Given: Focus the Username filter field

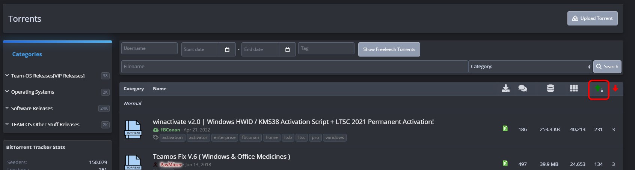Looking at the screenshot, I should [149, 48].
